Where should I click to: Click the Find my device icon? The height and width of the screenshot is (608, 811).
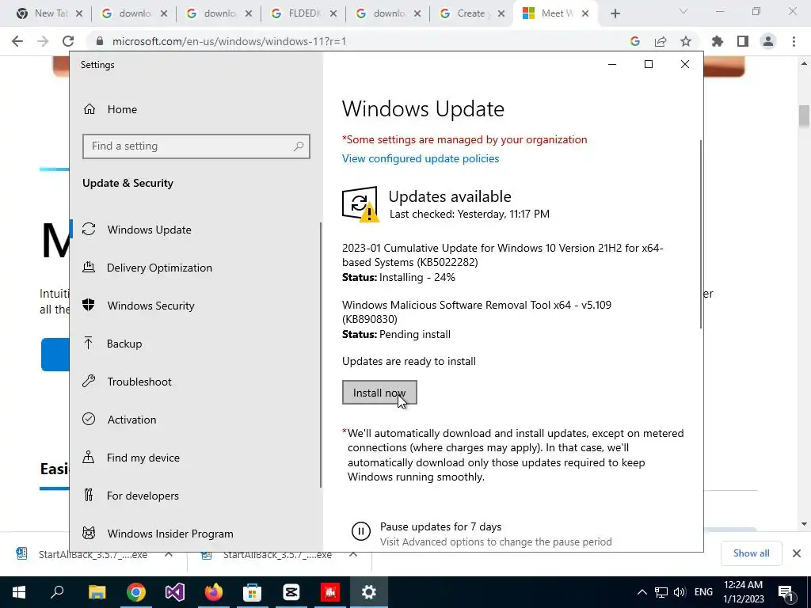[89, 458]
